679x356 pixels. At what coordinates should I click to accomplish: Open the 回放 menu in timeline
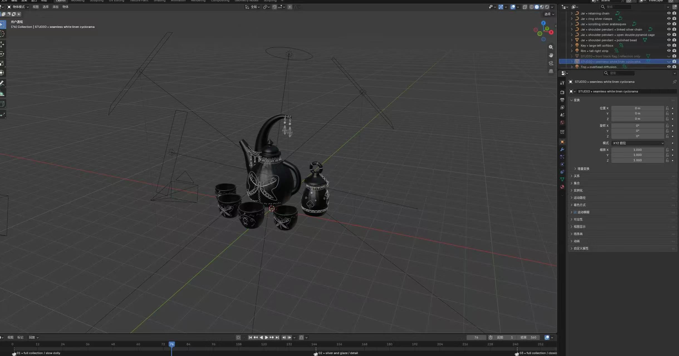[34, 337]
